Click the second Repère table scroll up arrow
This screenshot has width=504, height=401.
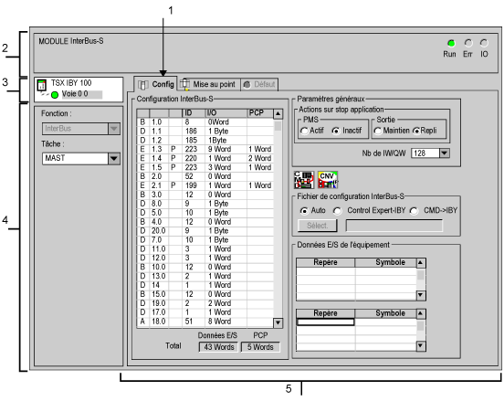pyautogui.click(x=421, y=313)
